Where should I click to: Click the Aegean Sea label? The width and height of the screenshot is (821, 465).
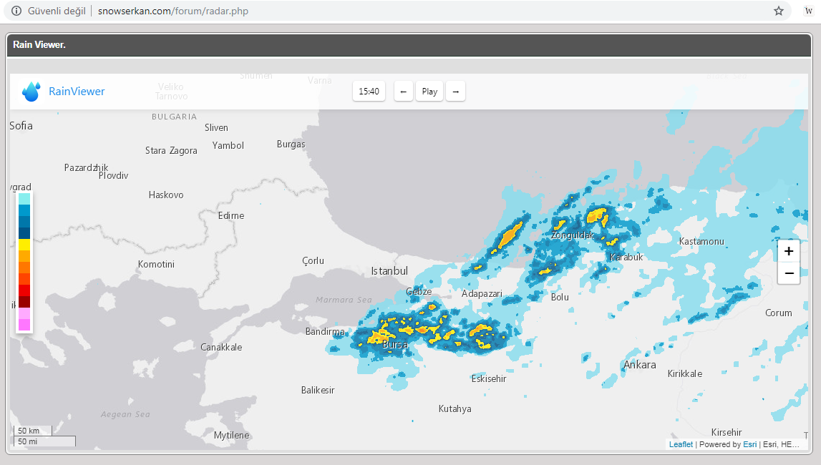click(x=125, y=414)
